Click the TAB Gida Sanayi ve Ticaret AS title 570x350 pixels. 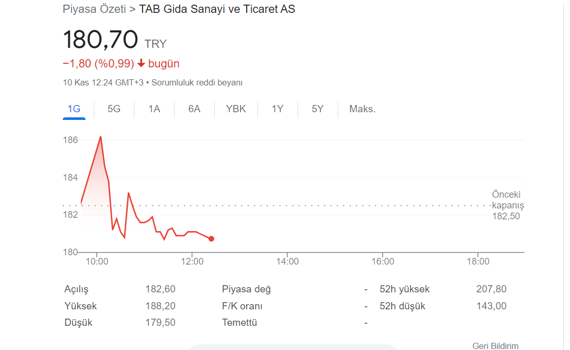point(217,9)
